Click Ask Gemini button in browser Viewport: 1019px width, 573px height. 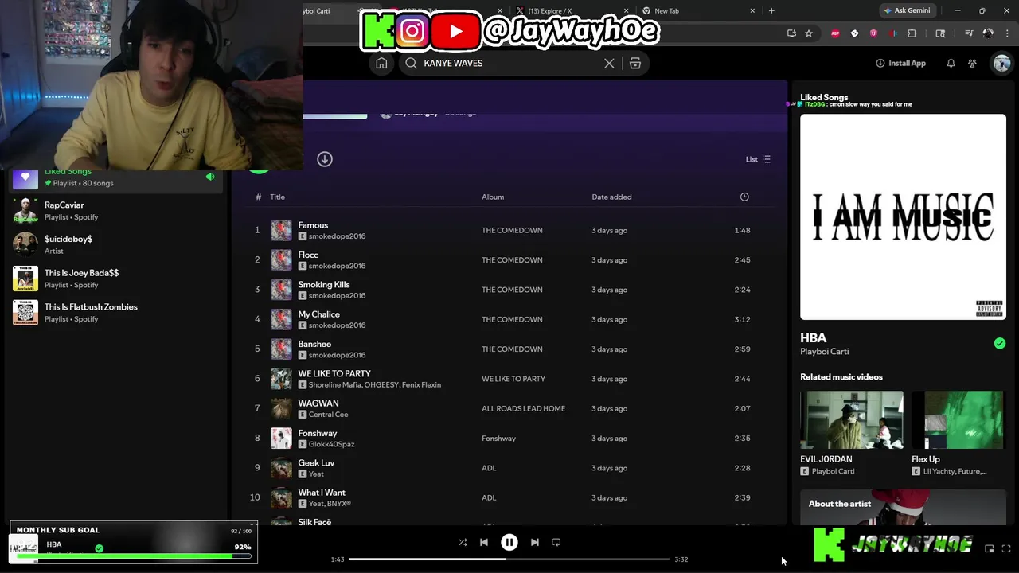coord(907,10)
